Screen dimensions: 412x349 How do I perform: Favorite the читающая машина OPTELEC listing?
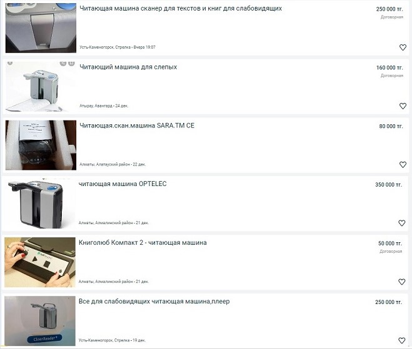pos(401,223)
